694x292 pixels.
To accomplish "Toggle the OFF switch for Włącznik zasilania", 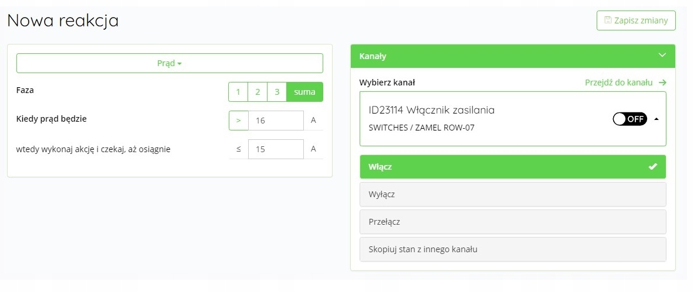I will click(629, 119).
